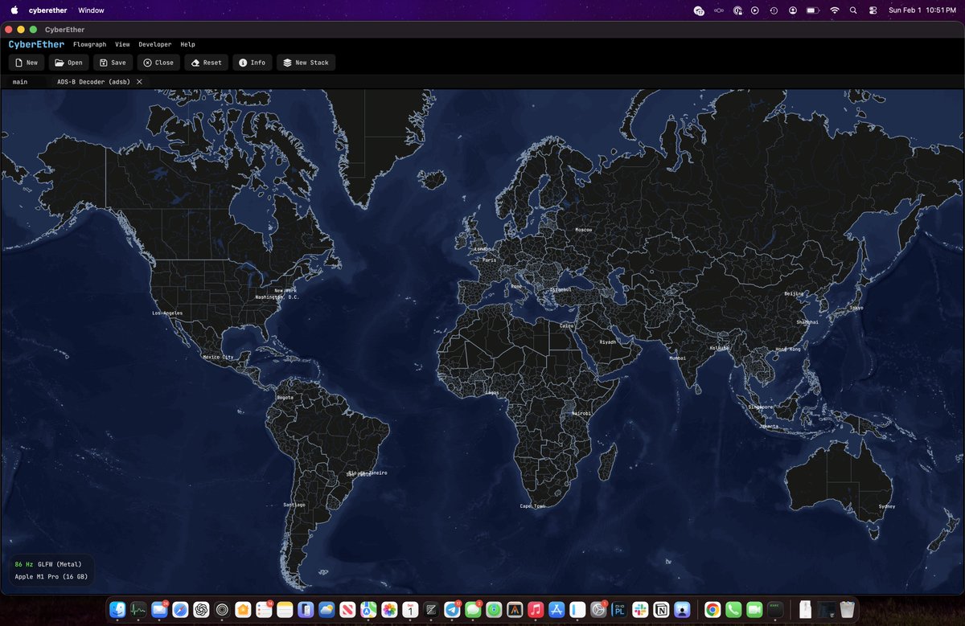
Task: Open the cyberether app menu in menu bar
Action: click(x=48, y=10)
